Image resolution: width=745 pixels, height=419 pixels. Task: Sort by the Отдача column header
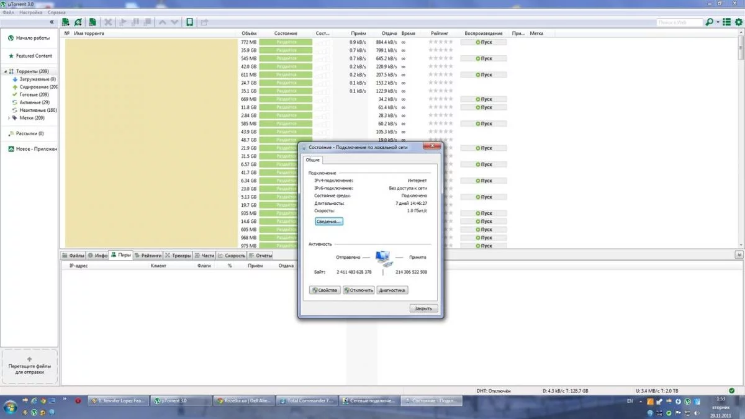[x=389, y=34]
